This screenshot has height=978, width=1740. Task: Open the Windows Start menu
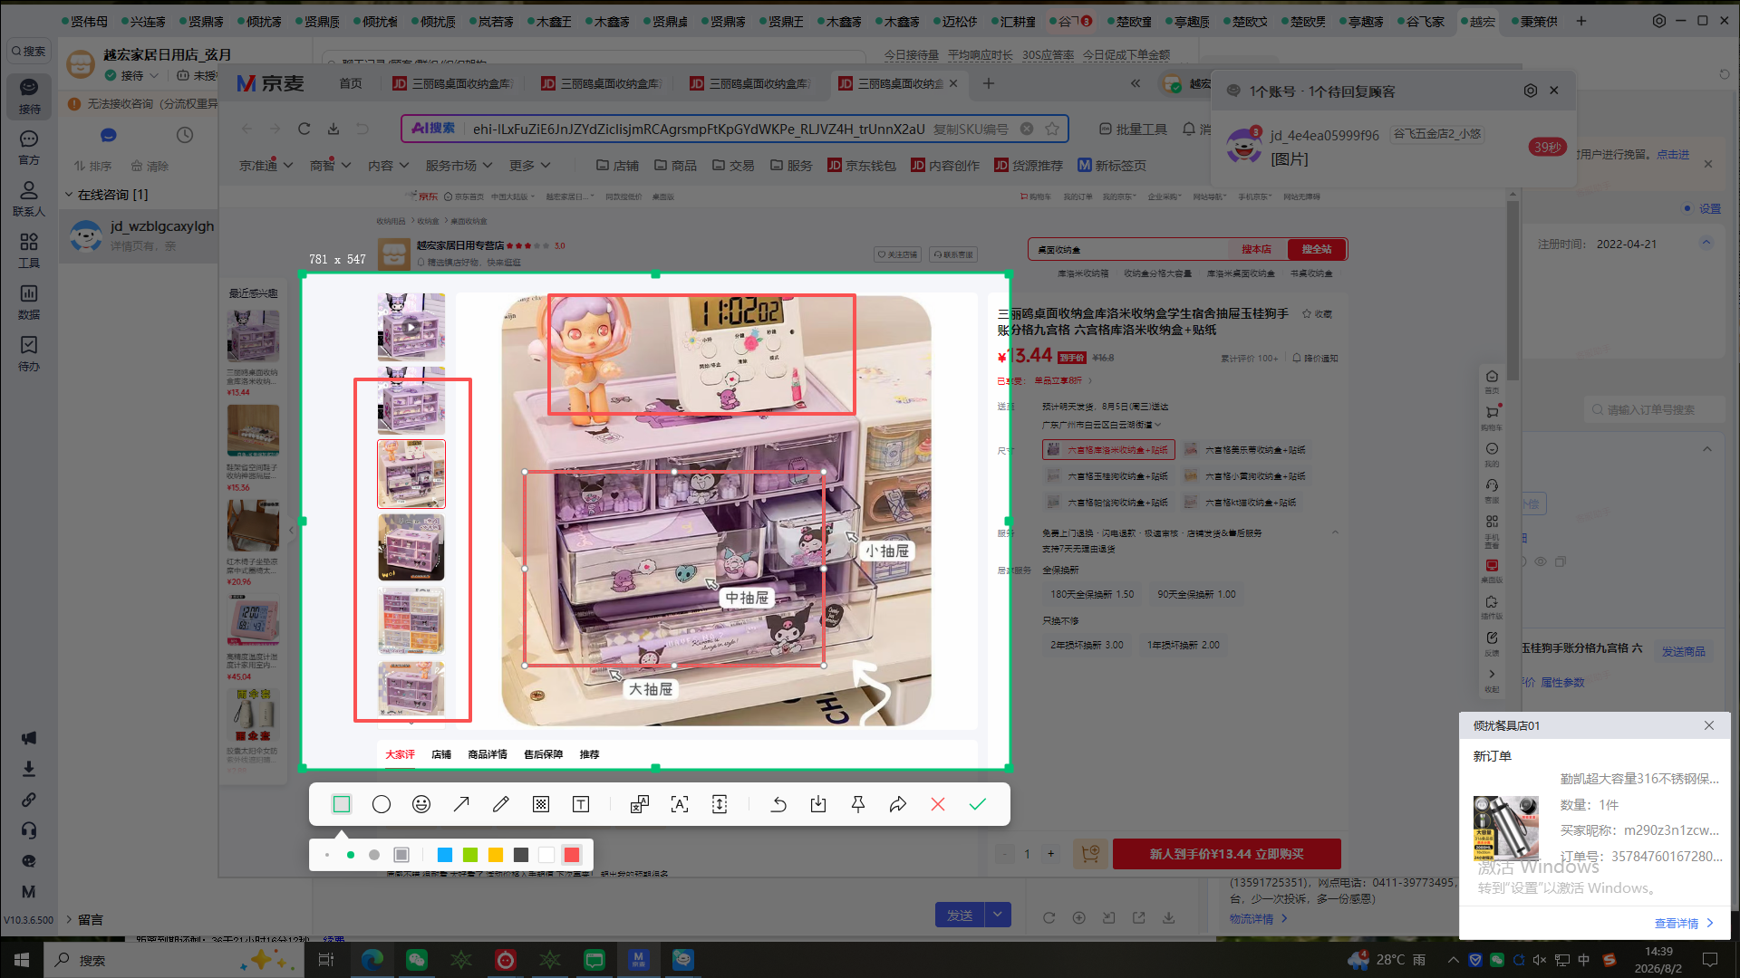(22, 960)
